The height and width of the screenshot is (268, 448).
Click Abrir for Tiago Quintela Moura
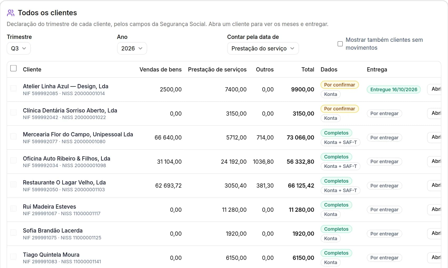435,257
